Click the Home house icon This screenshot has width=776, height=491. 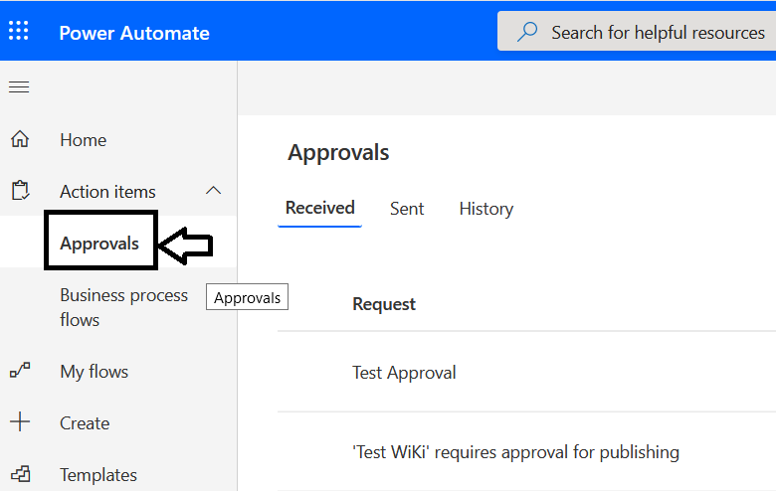(x=20, y=139)
